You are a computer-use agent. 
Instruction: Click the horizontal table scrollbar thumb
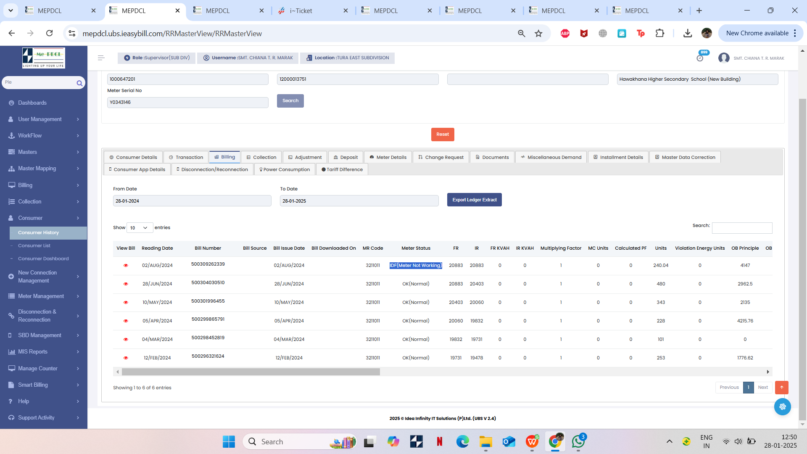coord(251,372)
